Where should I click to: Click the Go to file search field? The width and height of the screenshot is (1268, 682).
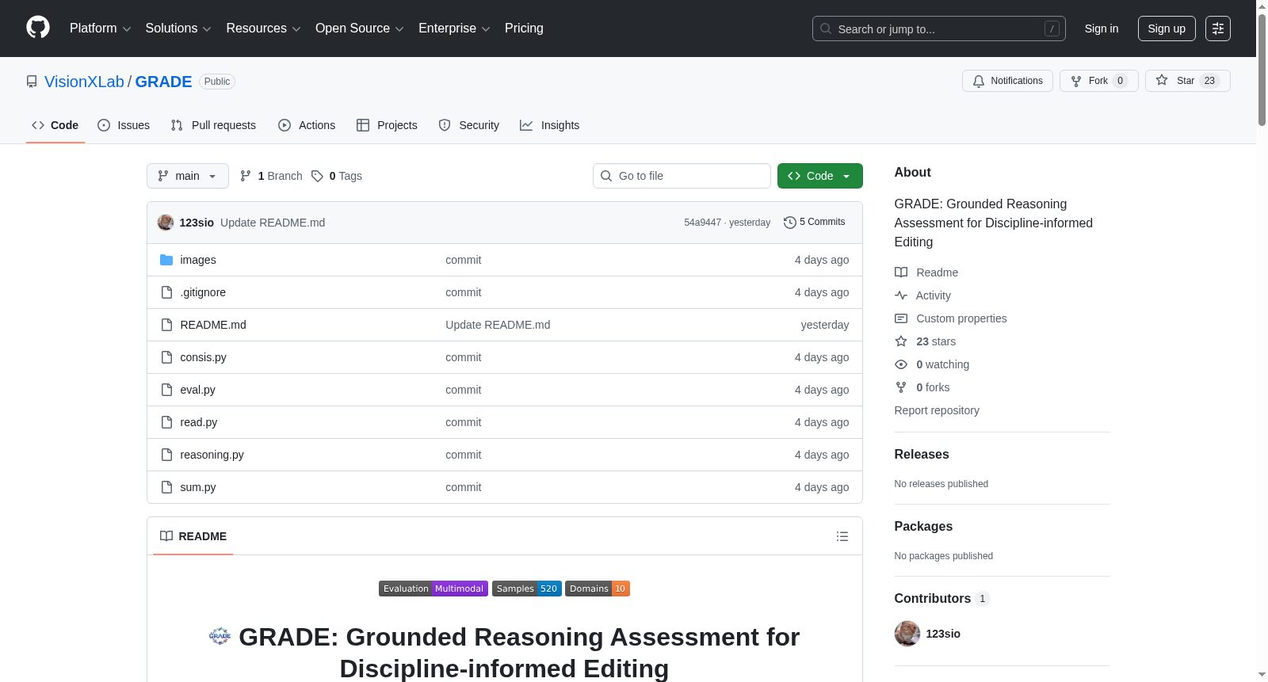[682, 176]
